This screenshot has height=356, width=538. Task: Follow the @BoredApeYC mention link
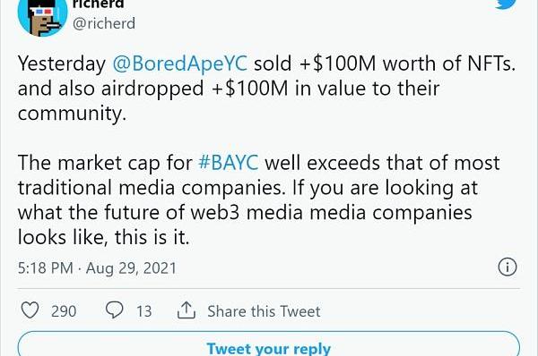pyautogui.click(x=180, y=64)
